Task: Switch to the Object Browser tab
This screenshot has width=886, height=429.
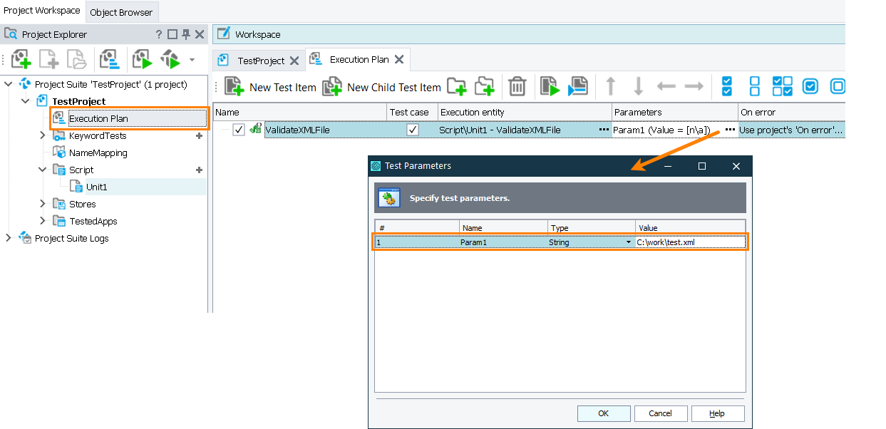Action: 121,12
